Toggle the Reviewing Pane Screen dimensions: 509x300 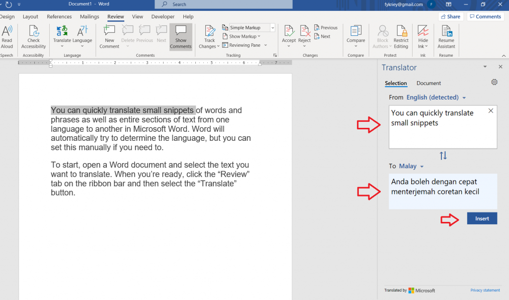pos(244,45)
